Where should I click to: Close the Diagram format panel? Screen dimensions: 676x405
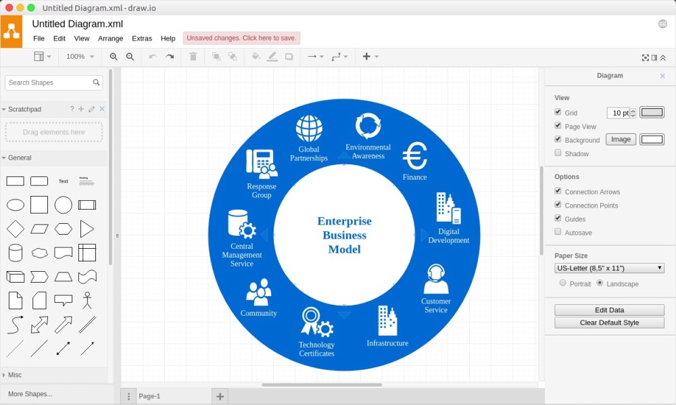click(x=661, y=76)
